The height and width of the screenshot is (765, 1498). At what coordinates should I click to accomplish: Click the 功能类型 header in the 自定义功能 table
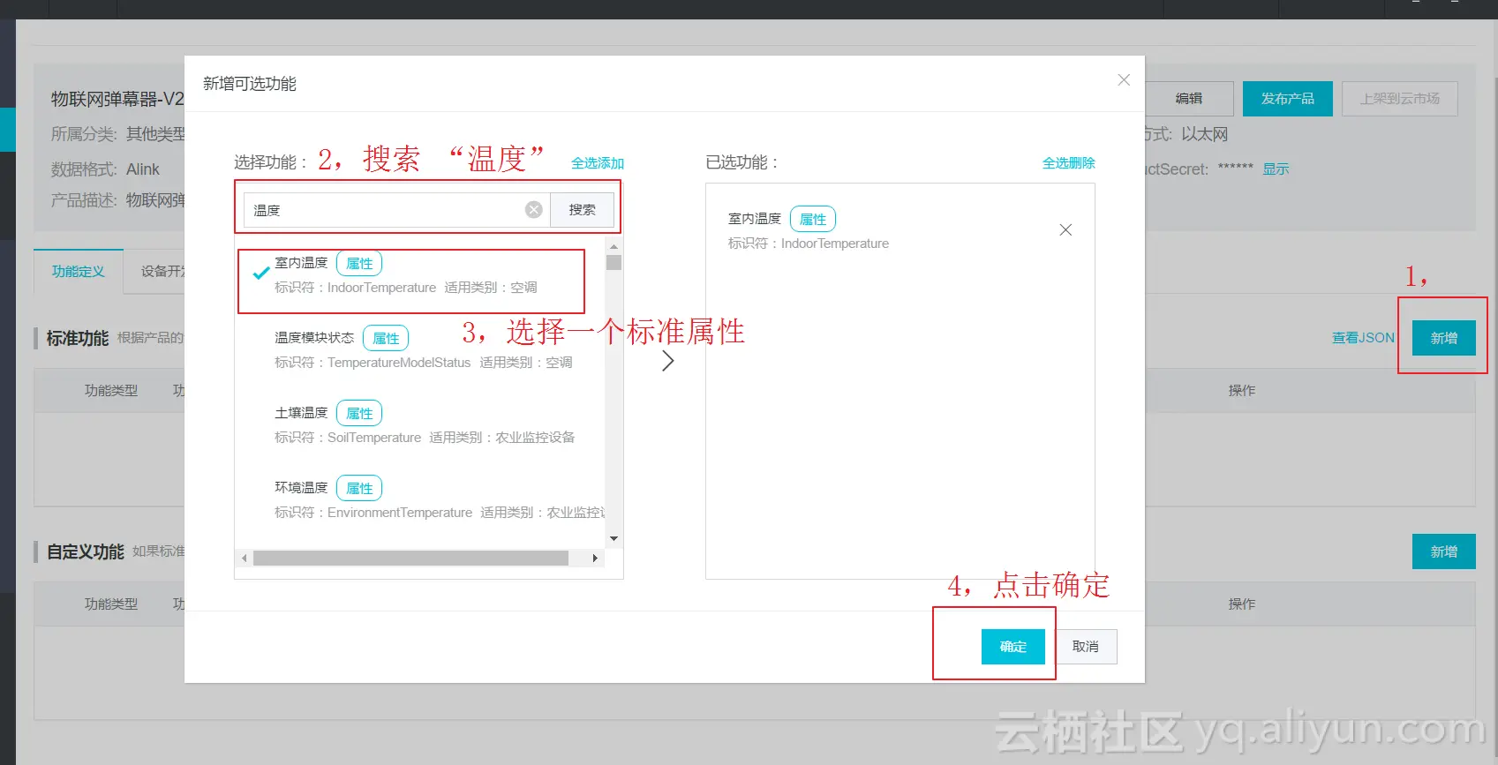tap(111, 604)
